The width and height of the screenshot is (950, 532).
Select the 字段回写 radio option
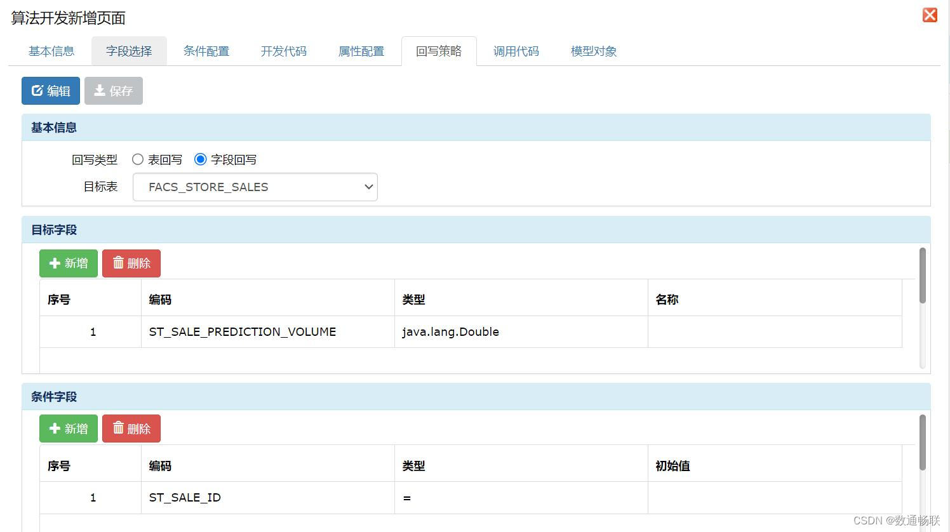tap(201, 159)
